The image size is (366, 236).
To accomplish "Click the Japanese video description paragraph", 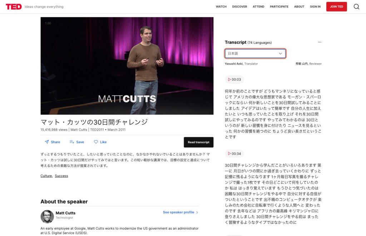I will [125, 160].
